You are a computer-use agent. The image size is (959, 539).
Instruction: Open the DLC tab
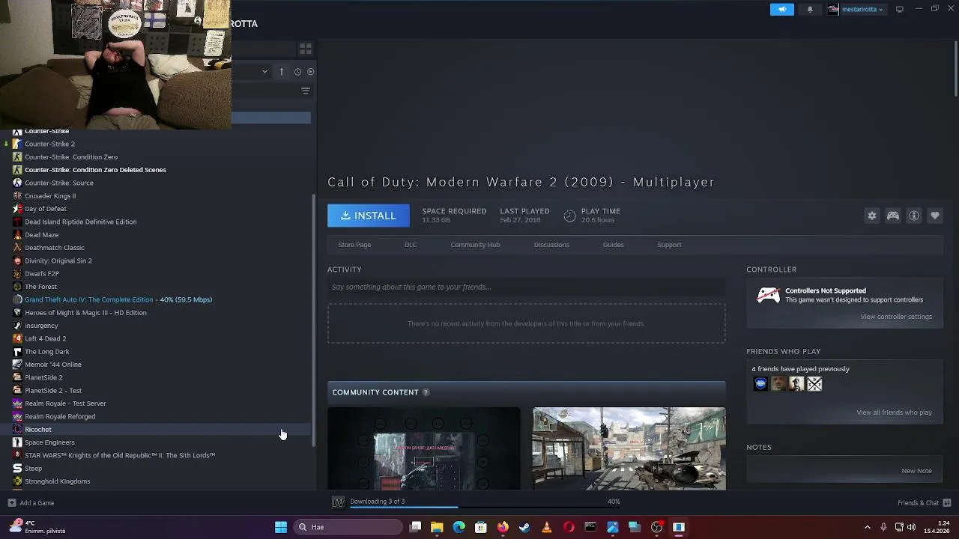[411, 245]
